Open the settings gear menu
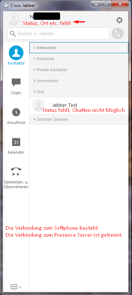132x295 pixels. coord(120,20)
